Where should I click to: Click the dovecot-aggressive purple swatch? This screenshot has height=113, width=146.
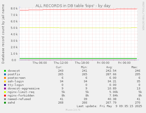tap(5, 89)
